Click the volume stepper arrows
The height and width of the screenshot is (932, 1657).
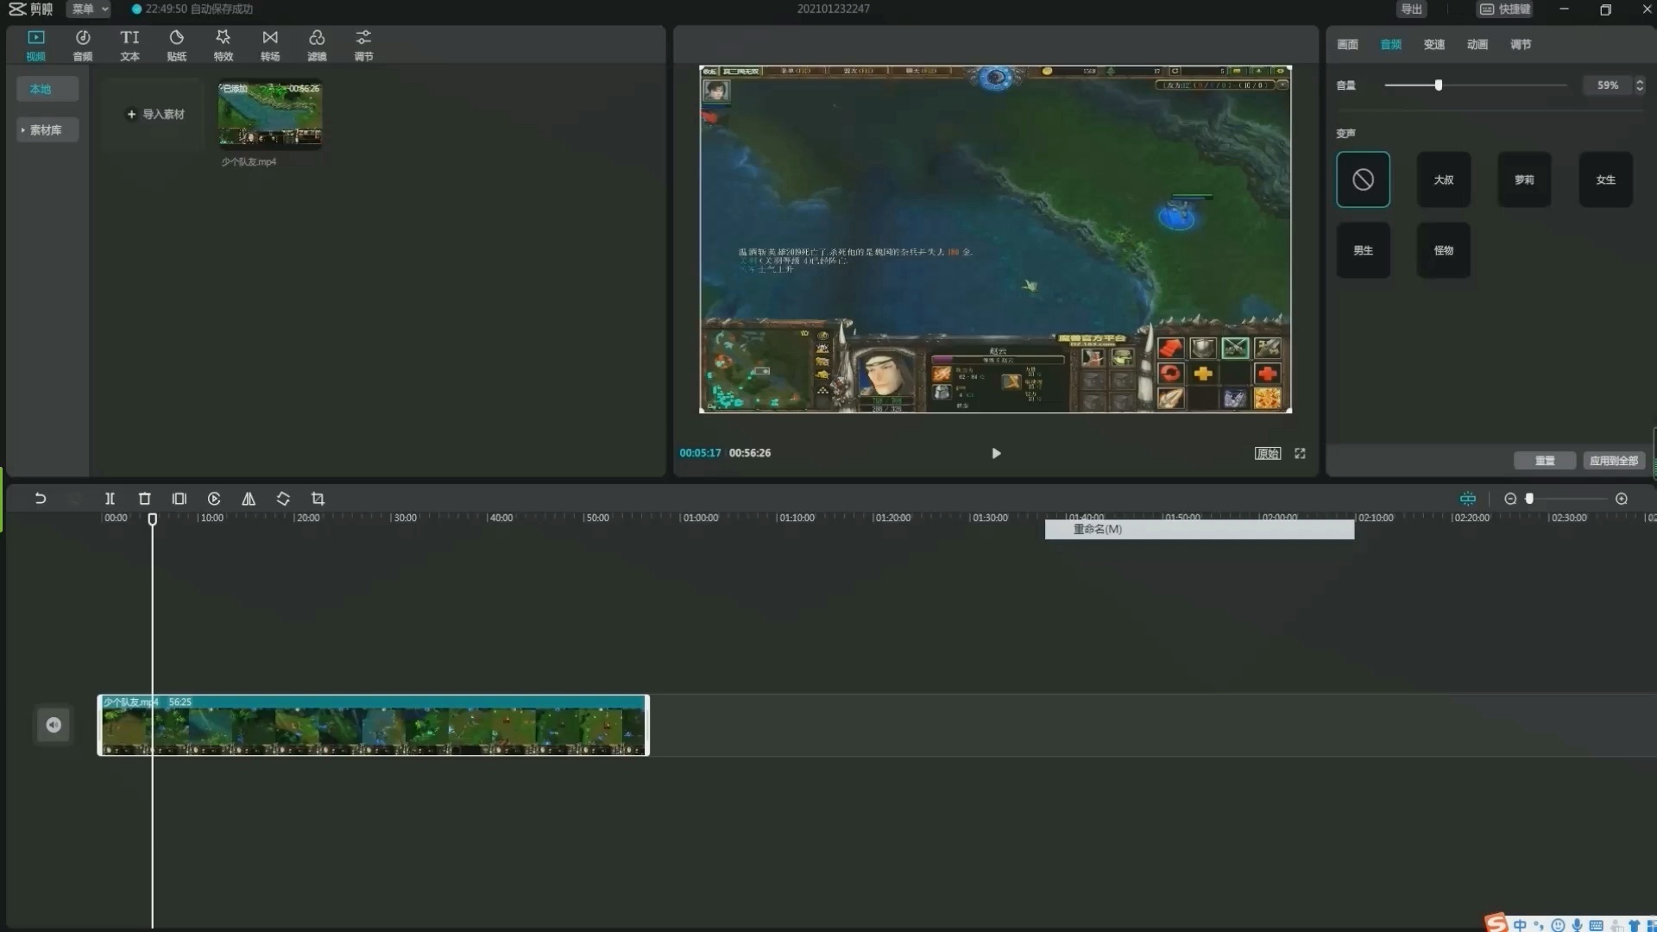coord(1640,85)
